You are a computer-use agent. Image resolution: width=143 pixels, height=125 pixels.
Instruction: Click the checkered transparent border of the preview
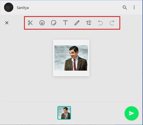click(x=71, y=74)
